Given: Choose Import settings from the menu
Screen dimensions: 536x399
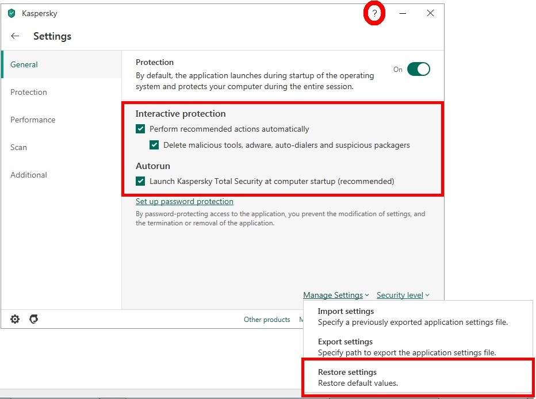Looking at the screenshot, I should pyautogui.click(x=418, y=316).
